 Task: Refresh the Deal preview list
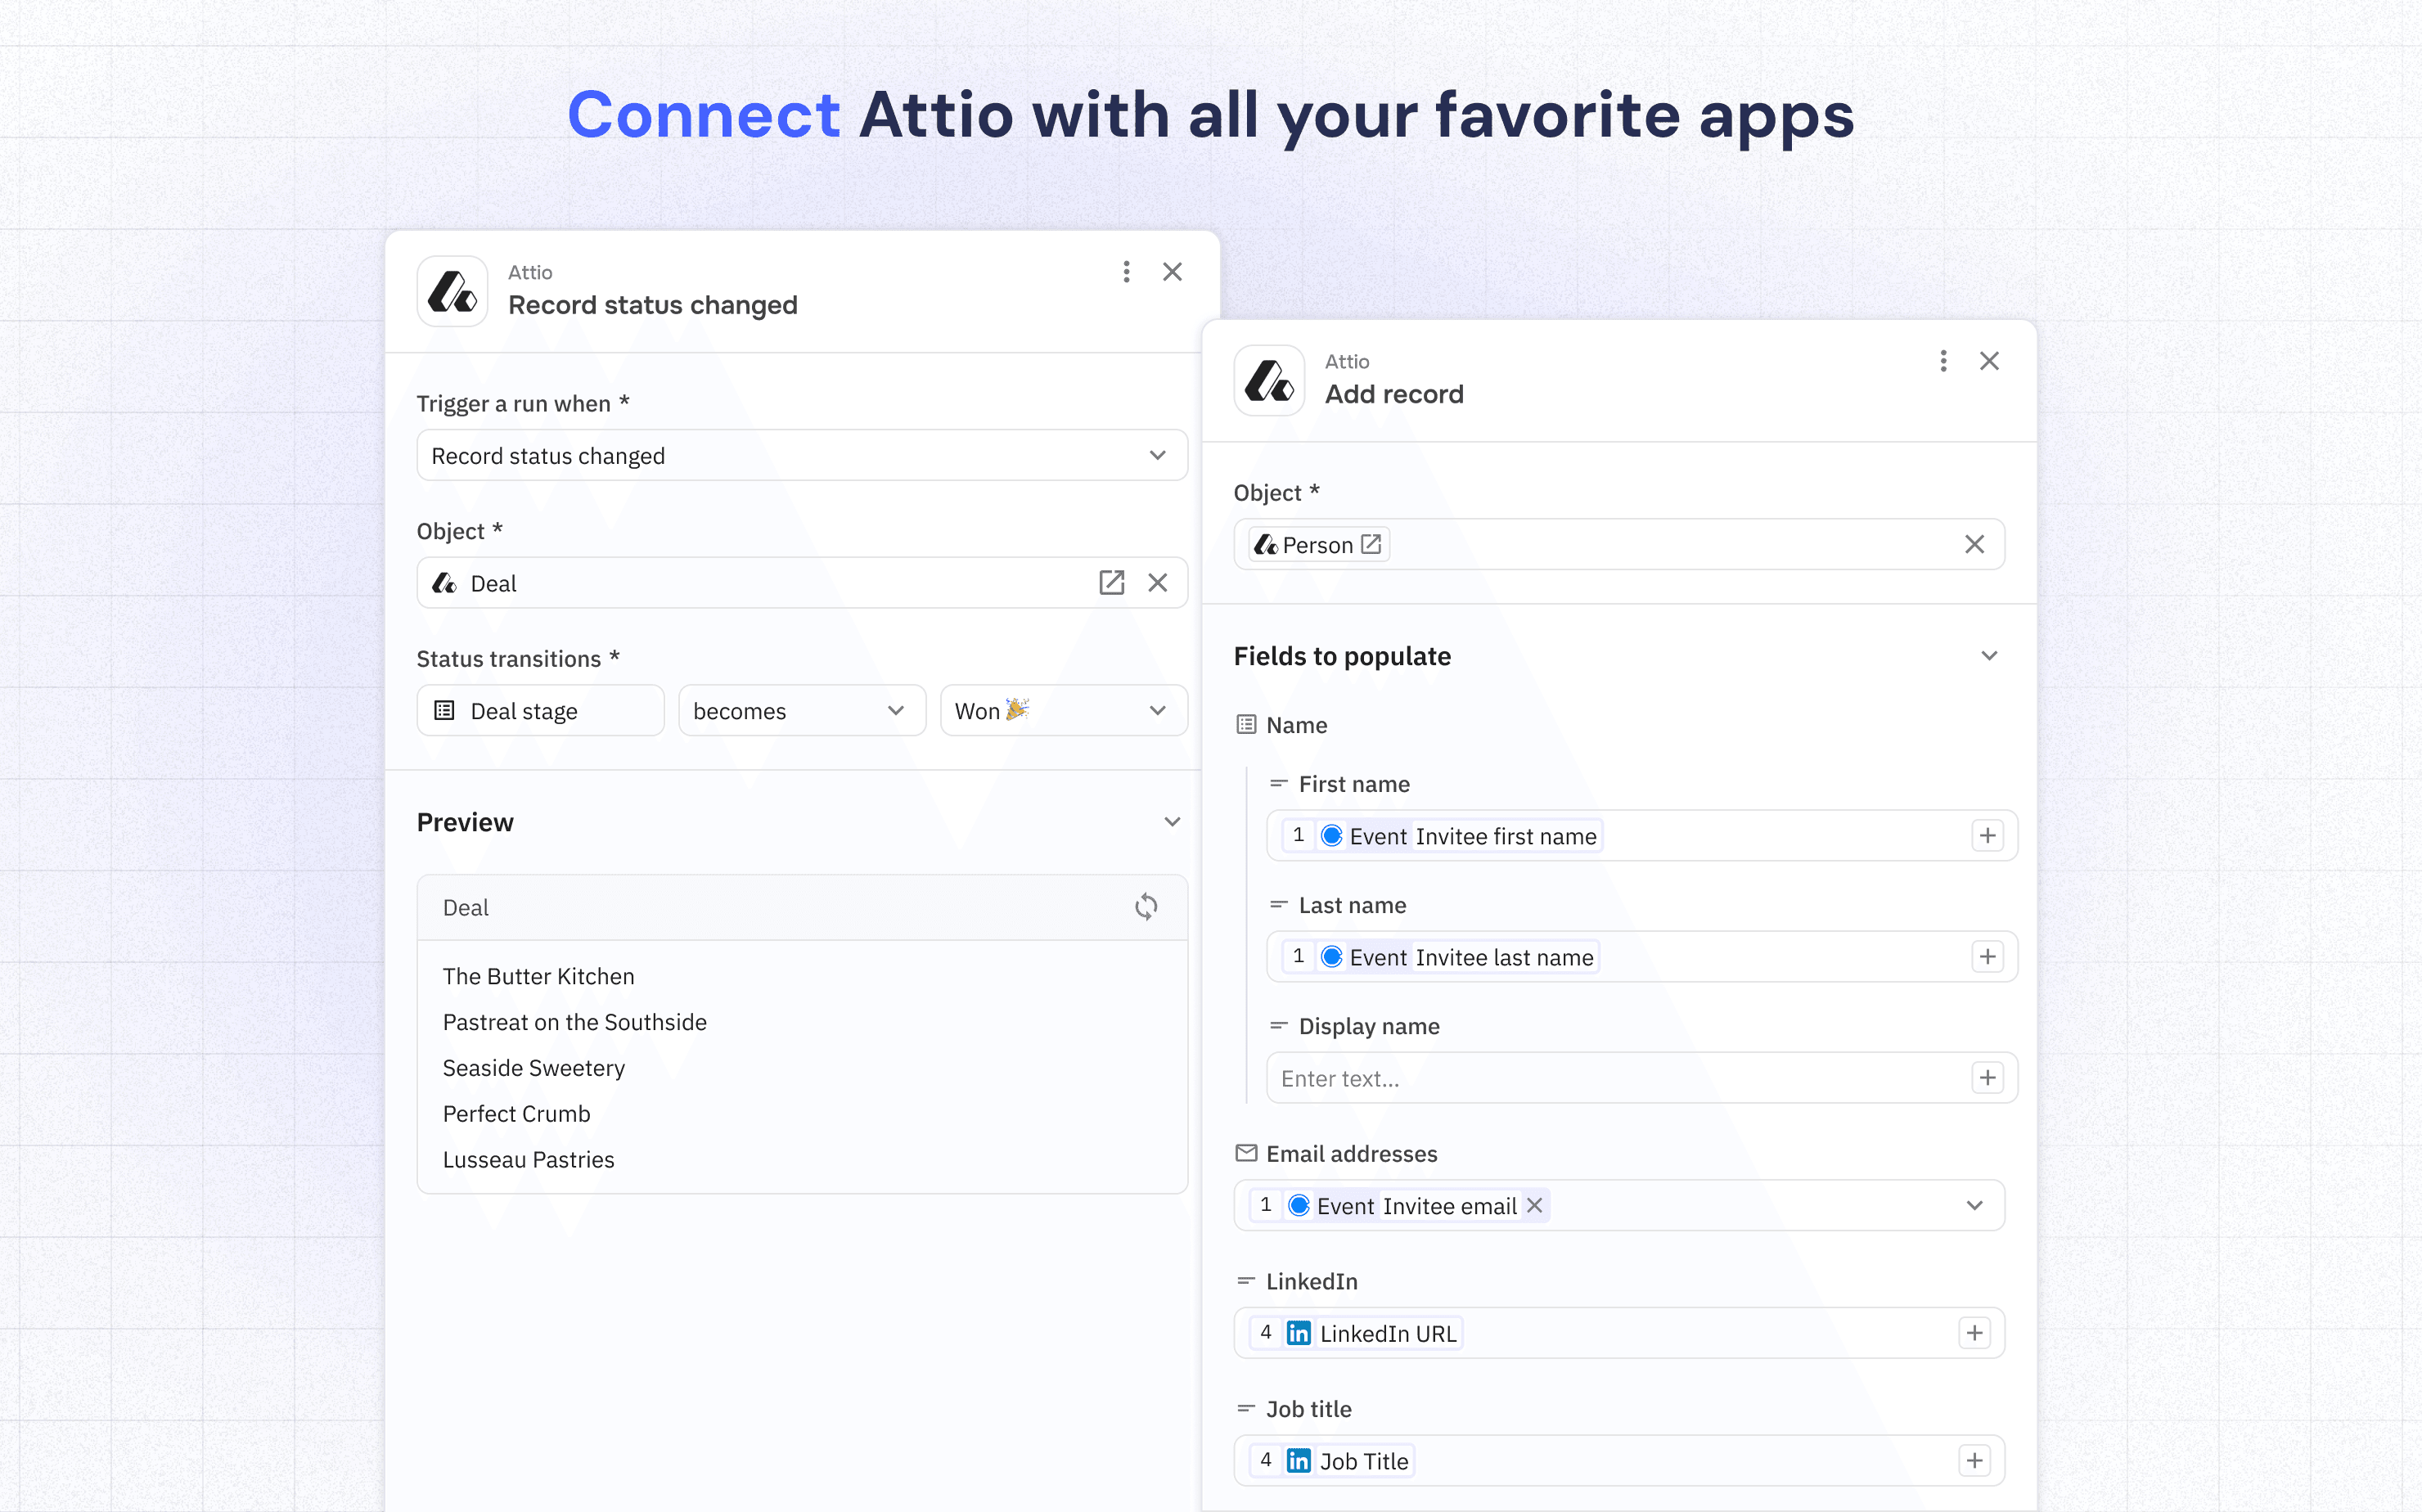coord(1146,907)
